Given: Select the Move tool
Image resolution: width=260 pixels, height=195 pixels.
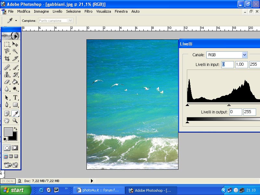Looking at the screenshot, I should 15,44.
